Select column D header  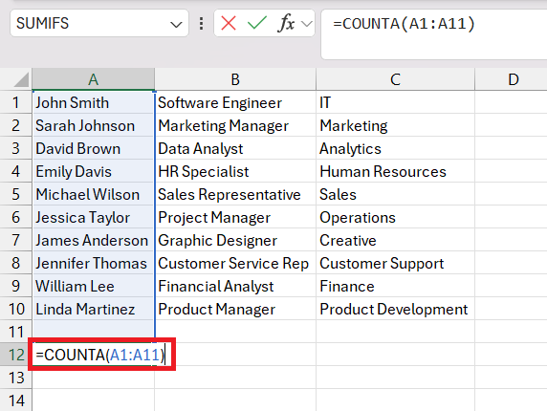point(511,79)
